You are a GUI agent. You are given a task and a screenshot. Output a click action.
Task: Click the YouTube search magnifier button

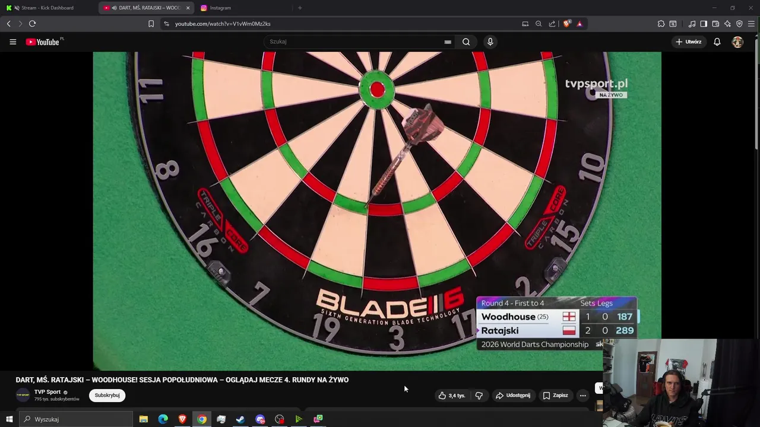click(x=466, y=42)
